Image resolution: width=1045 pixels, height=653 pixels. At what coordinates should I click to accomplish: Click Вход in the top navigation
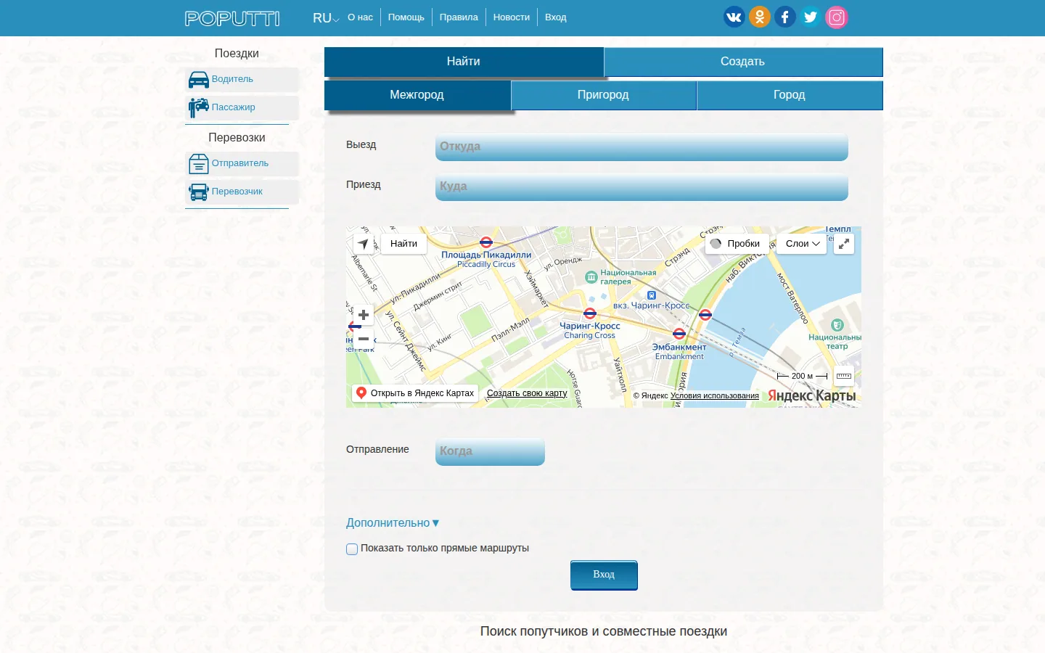click(556, 17)
